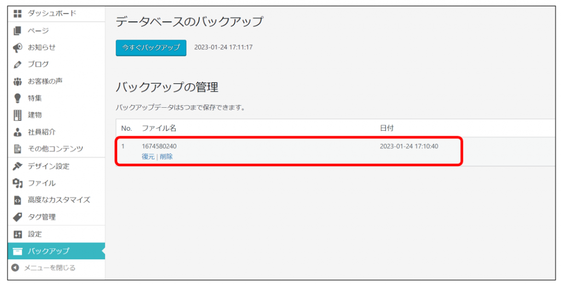
Task: Click the person icon for 社員紹介
Action: point(17,132)
